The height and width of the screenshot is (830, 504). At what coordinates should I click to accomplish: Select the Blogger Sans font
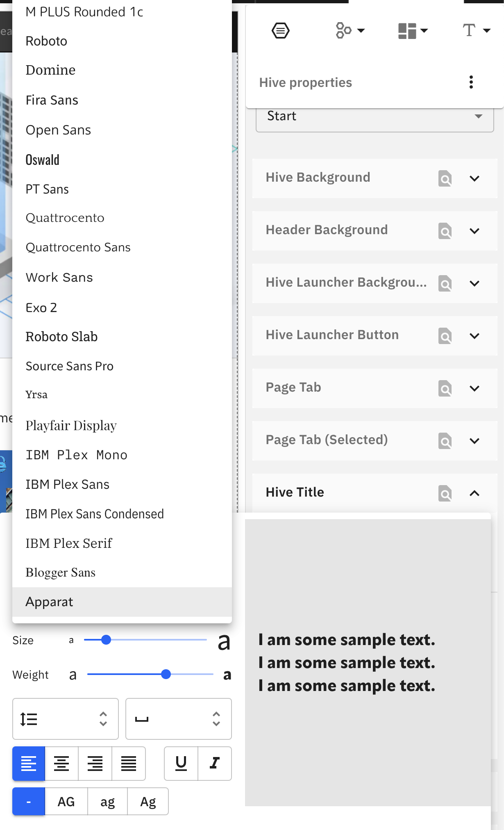[x=122, y=572]
